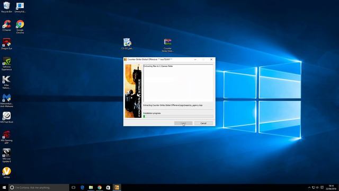Select the CS-GO patch installer desktop icon
Viewport: 339px width, 191px height.
pyautogui.click(x=127, y=44)
